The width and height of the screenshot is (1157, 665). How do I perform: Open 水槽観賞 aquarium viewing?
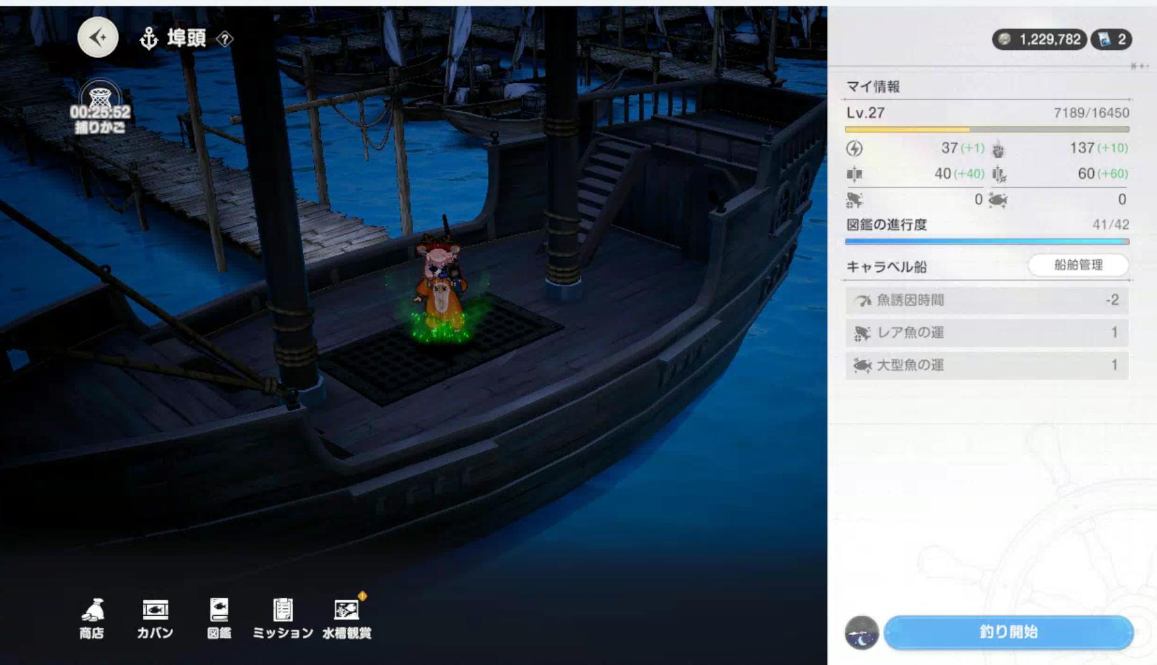[346, 618]
